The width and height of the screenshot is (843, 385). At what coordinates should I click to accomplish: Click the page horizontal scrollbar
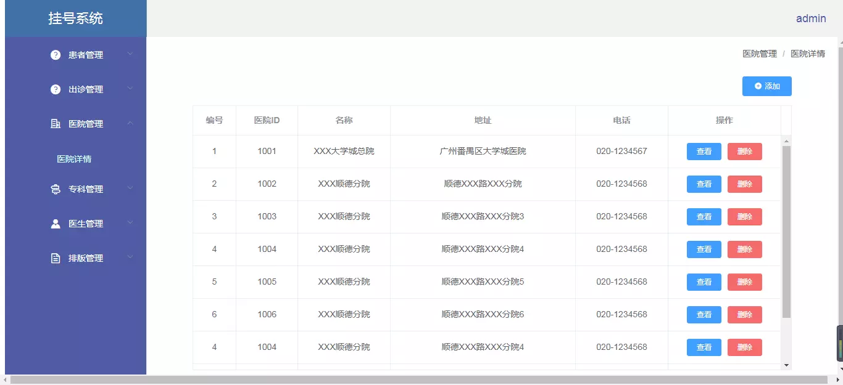click(x=420, y=380)
